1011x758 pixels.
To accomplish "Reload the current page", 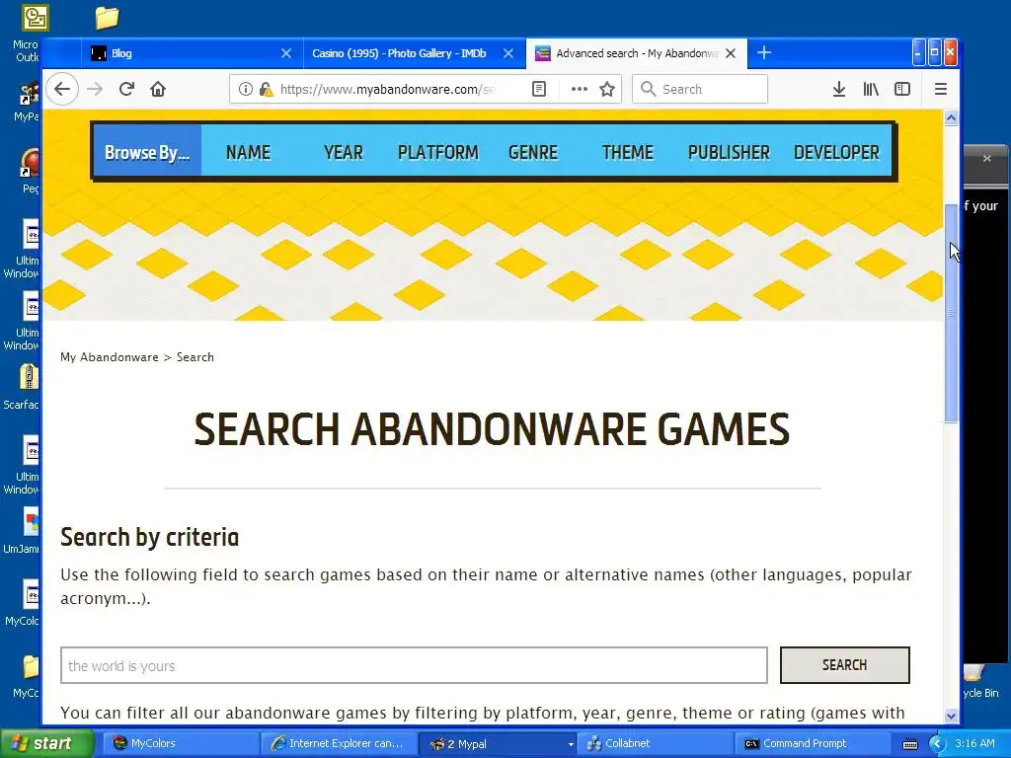I will pyautogui.click(x=126, y=89).
